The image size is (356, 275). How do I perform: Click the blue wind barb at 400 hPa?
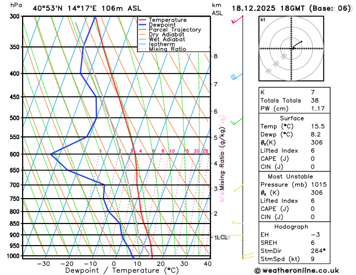coord(237,76)
